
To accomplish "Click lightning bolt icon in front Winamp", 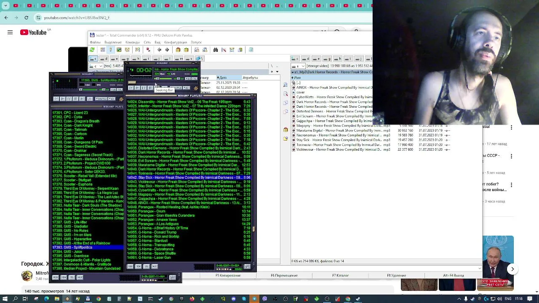I will (x=196, y=88).
